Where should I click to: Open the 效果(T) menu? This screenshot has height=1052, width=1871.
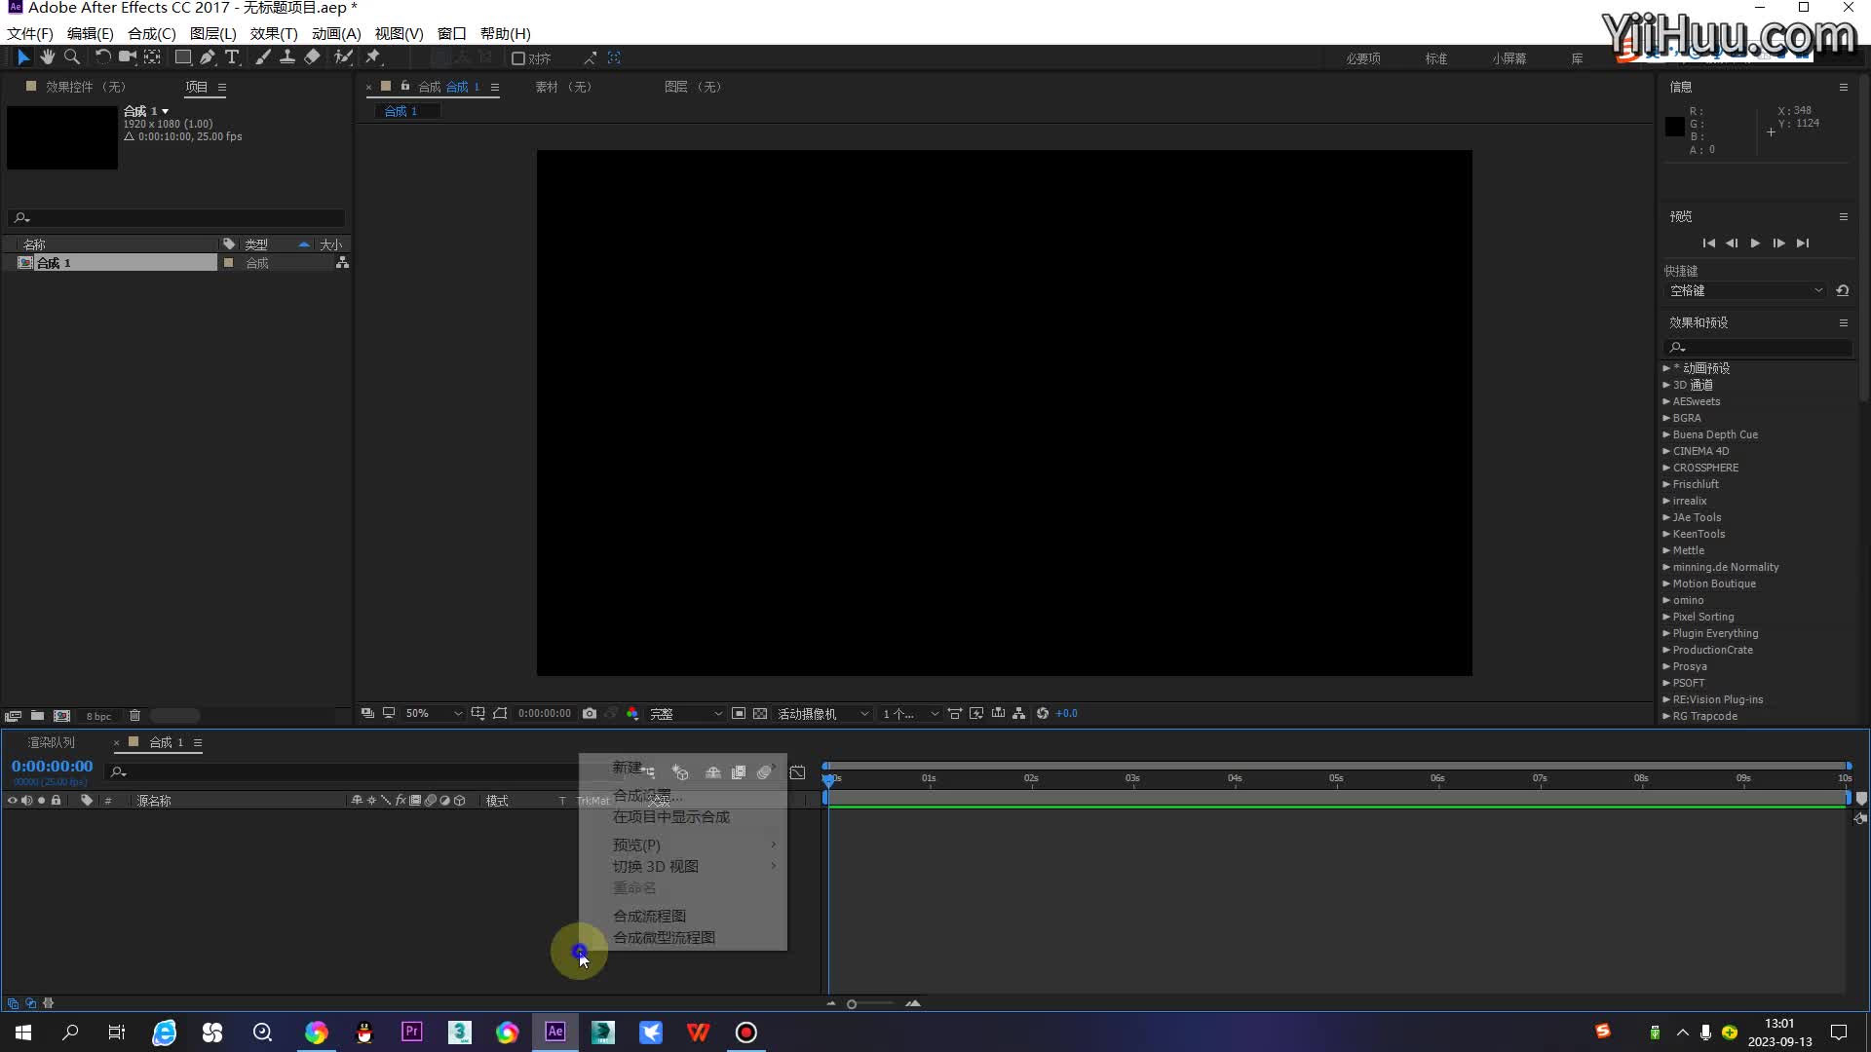coord(274,33)
